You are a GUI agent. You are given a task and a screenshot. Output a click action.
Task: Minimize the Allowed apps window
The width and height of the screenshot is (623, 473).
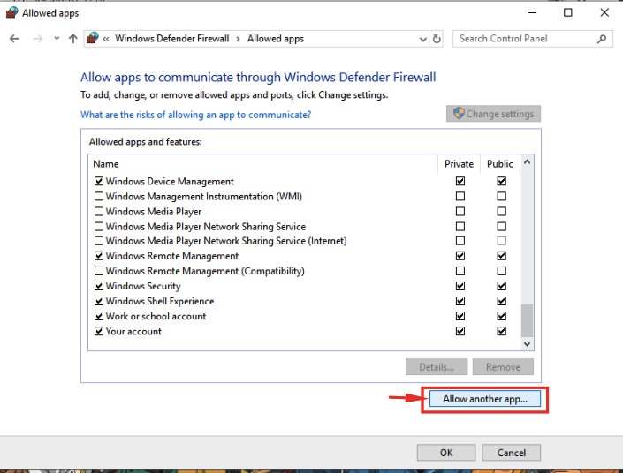(x=532, y=12)
